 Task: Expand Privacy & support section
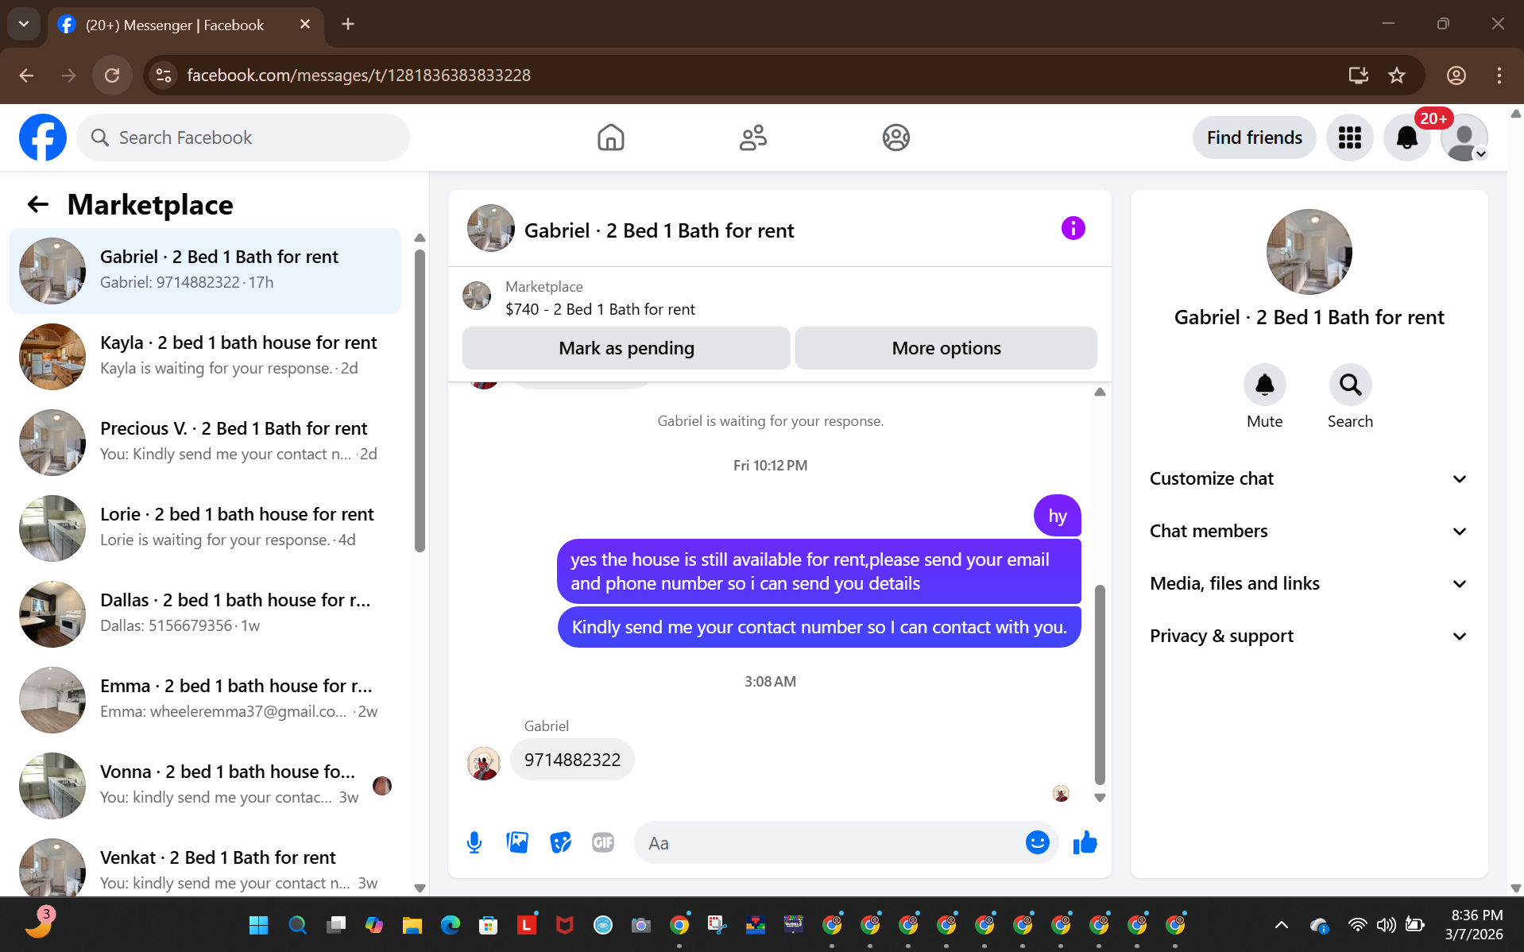click(x=1309, y=636)
